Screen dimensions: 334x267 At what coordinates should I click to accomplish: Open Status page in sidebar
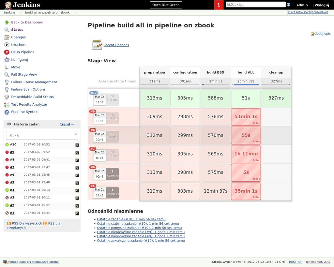(17, 30)
